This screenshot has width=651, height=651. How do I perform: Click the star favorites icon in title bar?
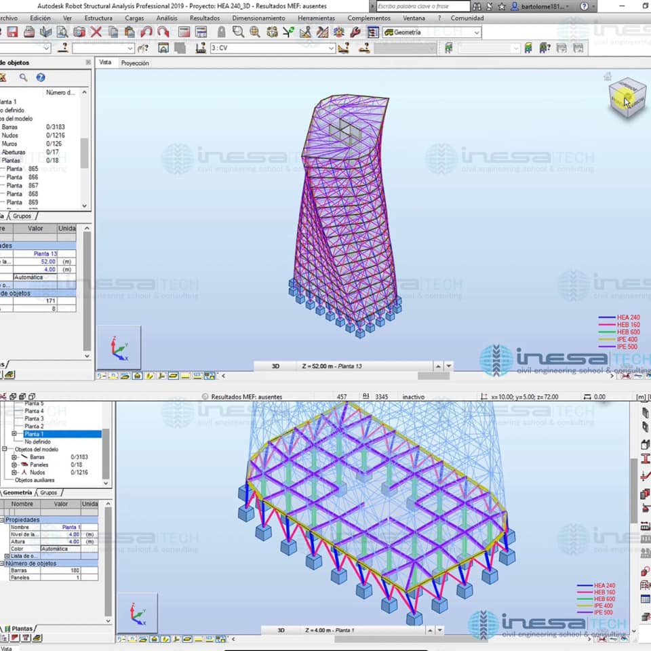(x=502, y=6)
